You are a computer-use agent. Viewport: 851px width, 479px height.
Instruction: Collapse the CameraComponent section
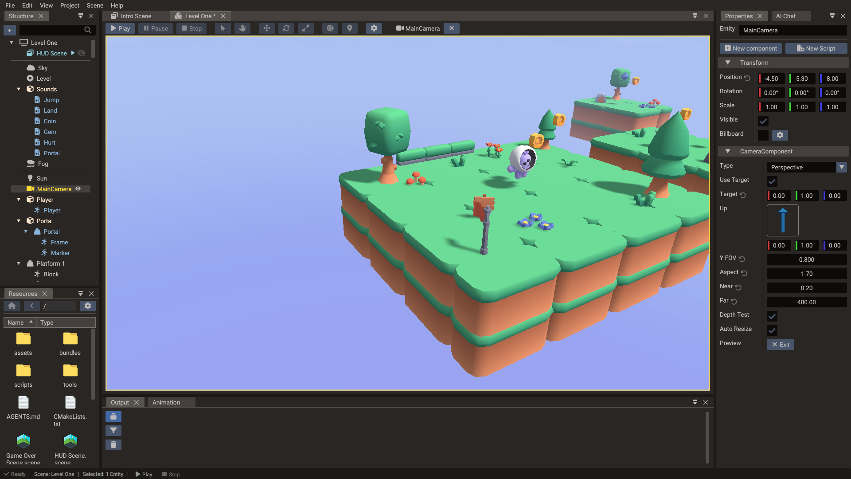tap(728, 151)
